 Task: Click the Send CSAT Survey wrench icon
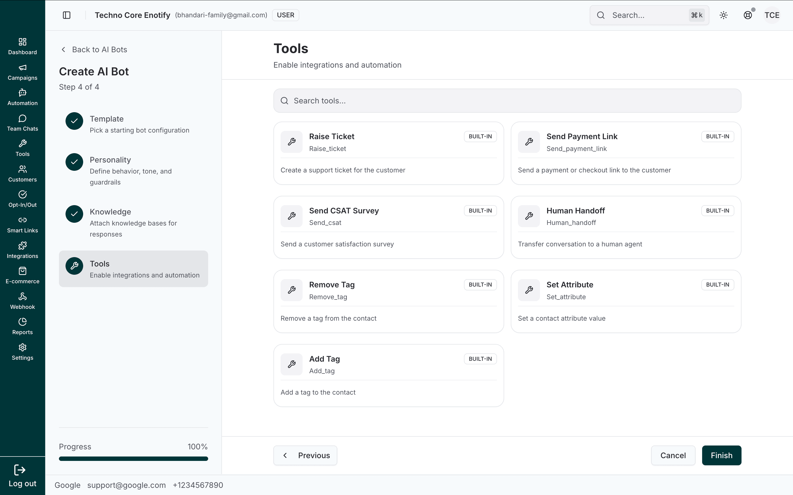[x=292, y=216]
